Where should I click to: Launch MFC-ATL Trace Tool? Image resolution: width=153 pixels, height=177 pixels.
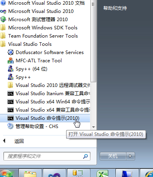click(x=39, y=61)
